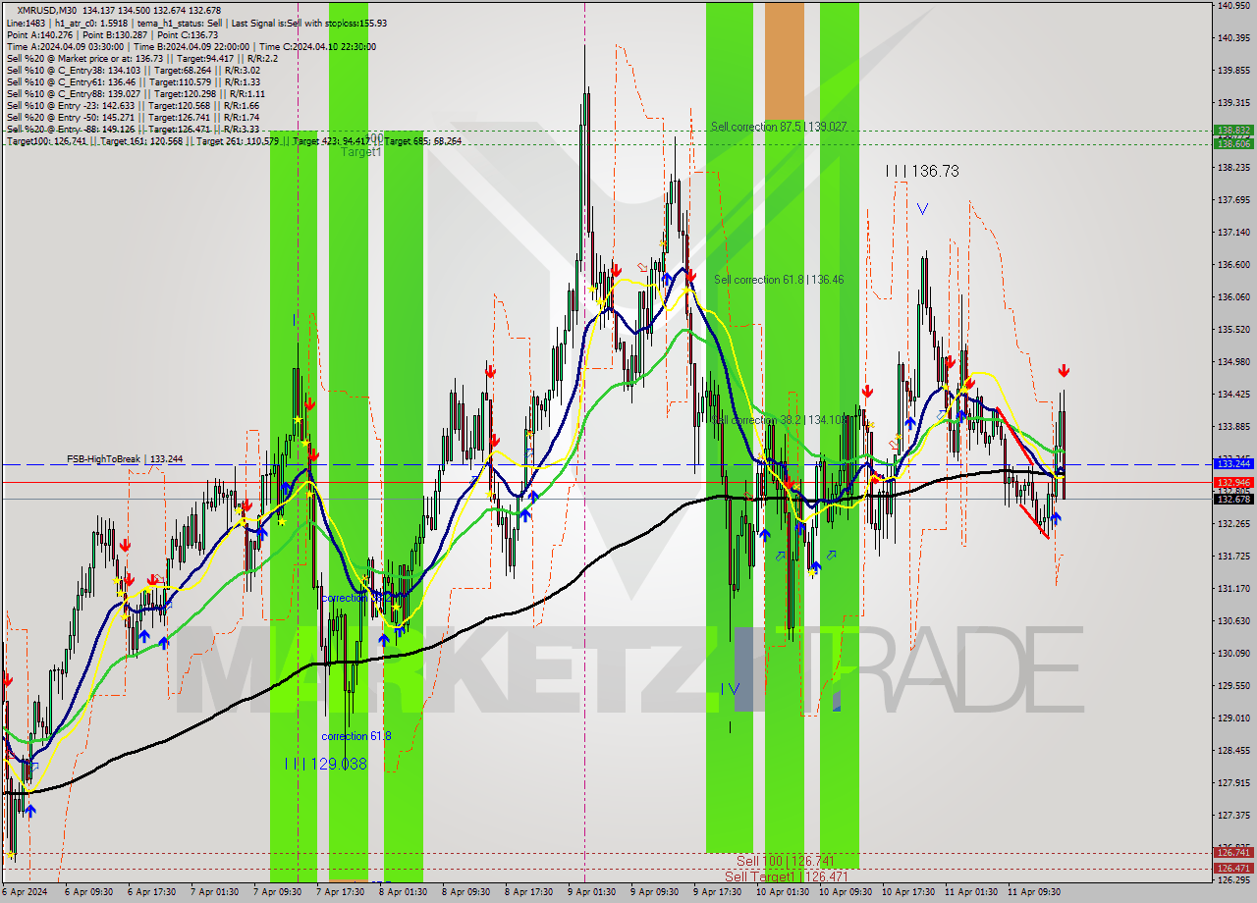This screenshot has height=903, width=1257.
Task: Click the red 132.946 price tag on the right
Action: (x=1230, y=483)
